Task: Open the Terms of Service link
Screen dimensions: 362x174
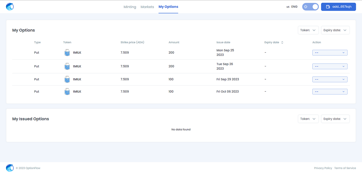Action: (x=345, y=168)
